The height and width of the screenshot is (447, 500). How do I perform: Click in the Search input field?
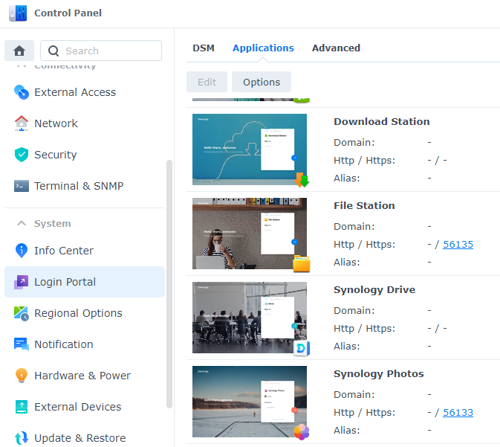tap(101, 51)
